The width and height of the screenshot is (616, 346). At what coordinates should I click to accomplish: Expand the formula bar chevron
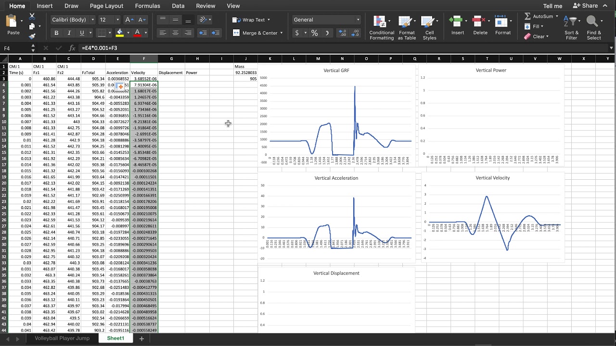pos(611,48)
